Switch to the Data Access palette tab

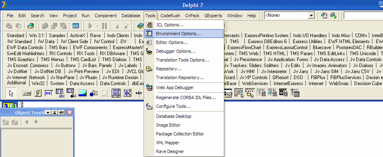point(82,83)
